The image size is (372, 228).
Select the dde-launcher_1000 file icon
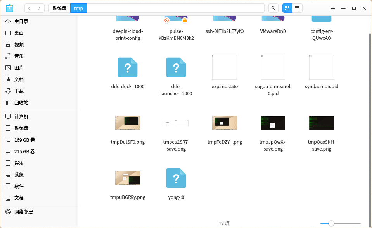[x=176, y=67]
